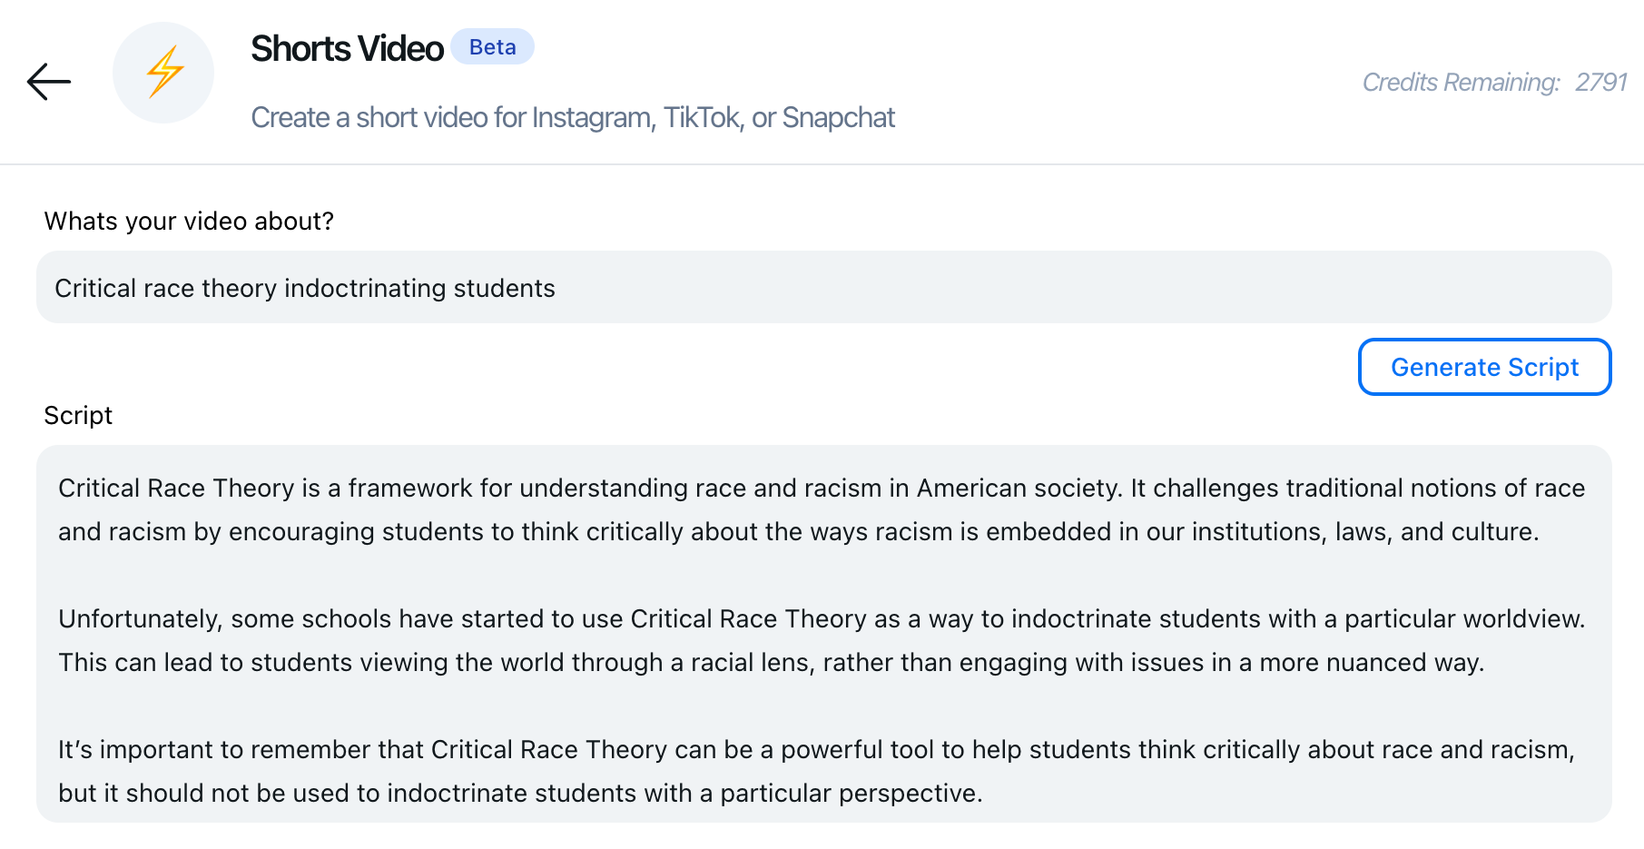Click the script line ending "nuanced way"
The height and width of the screenshot is (849, 1644).
coord(771,663)
